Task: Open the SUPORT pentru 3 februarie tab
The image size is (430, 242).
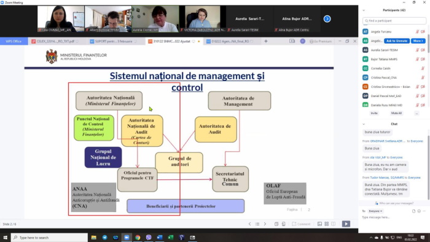Action: pos(114,41)
